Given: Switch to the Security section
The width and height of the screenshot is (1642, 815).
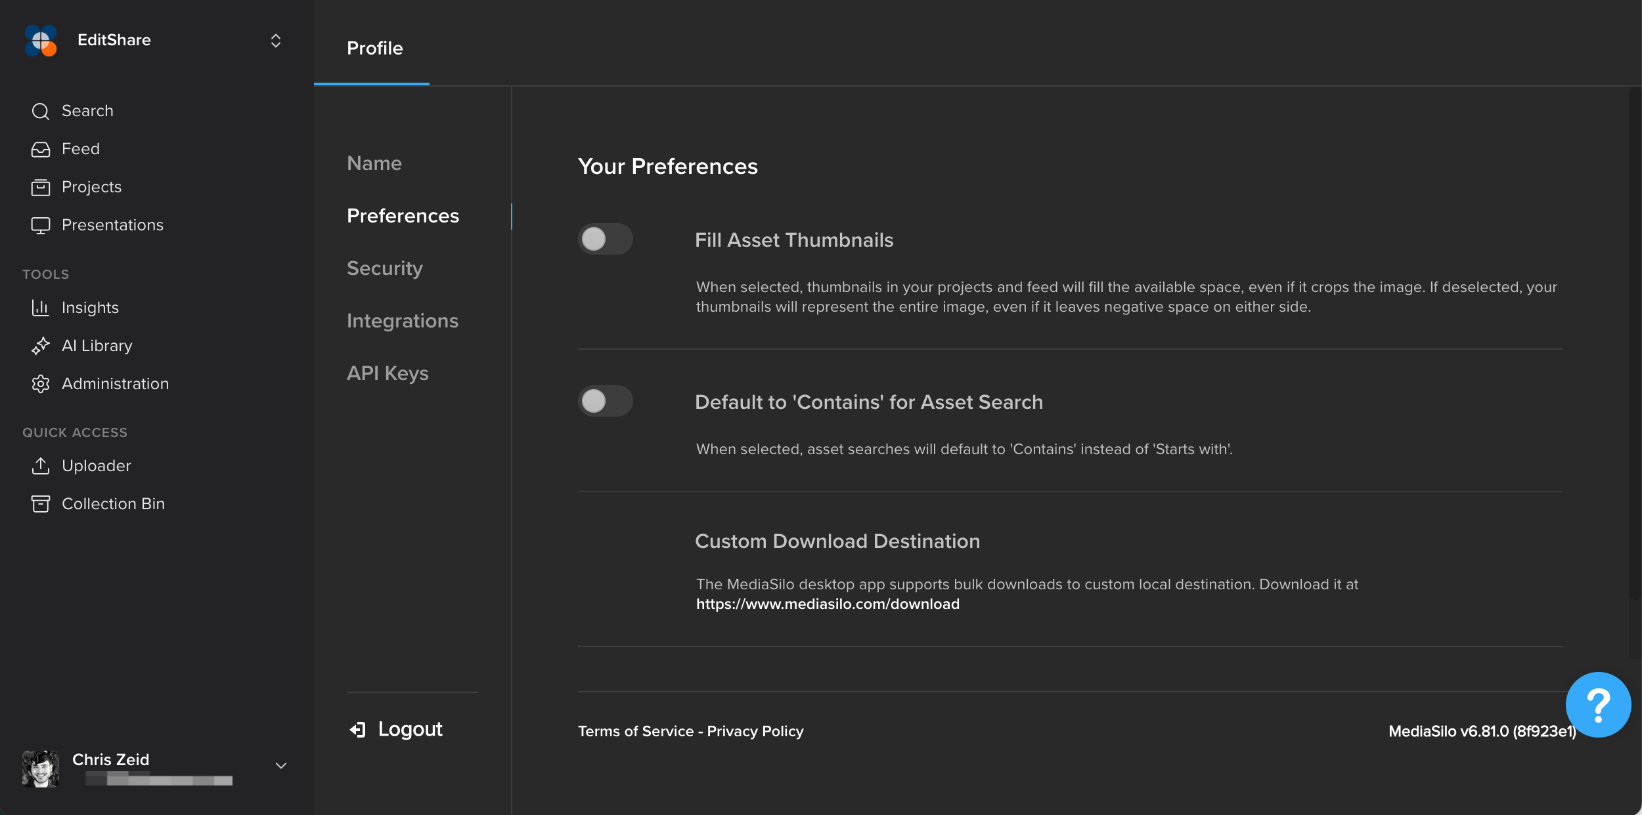Looking at the screenshot, I should 385,268.
